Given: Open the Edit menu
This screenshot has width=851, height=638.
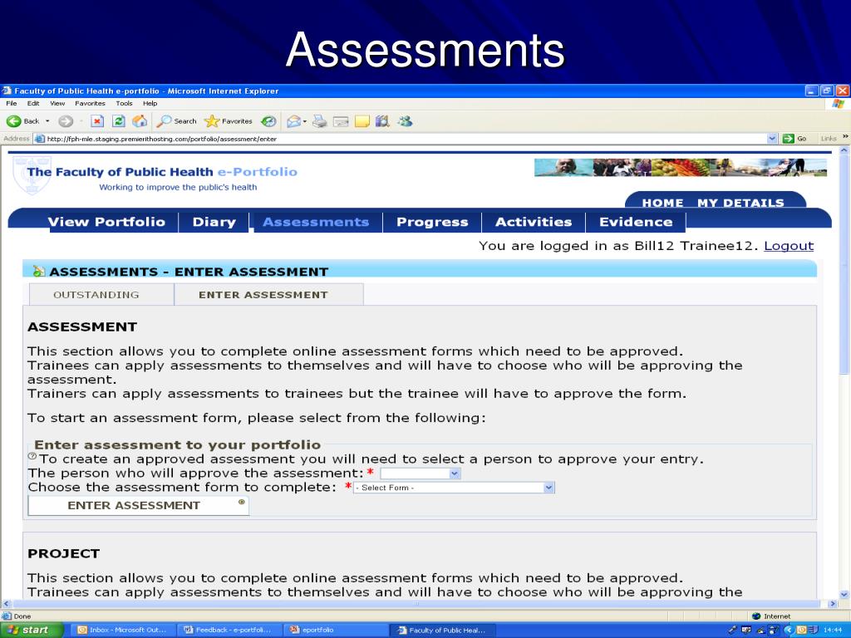Looking at the screenshot, I should click(33, 103).
